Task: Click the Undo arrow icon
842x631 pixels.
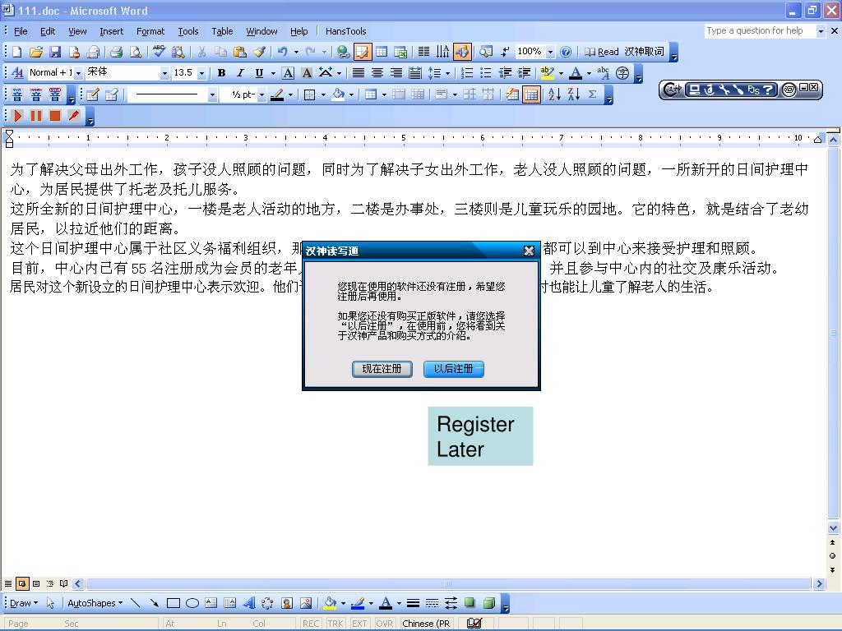Action: click(282, 52)
